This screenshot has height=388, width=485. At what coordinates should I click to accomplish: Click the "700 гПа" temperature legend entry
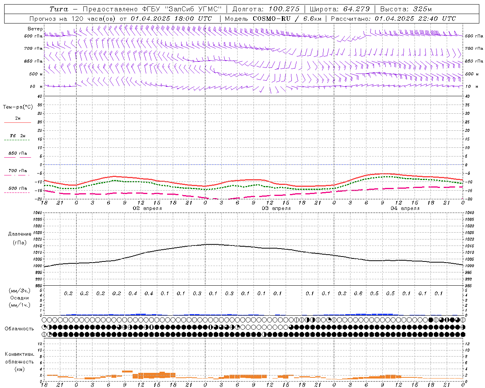pos(18,171)
